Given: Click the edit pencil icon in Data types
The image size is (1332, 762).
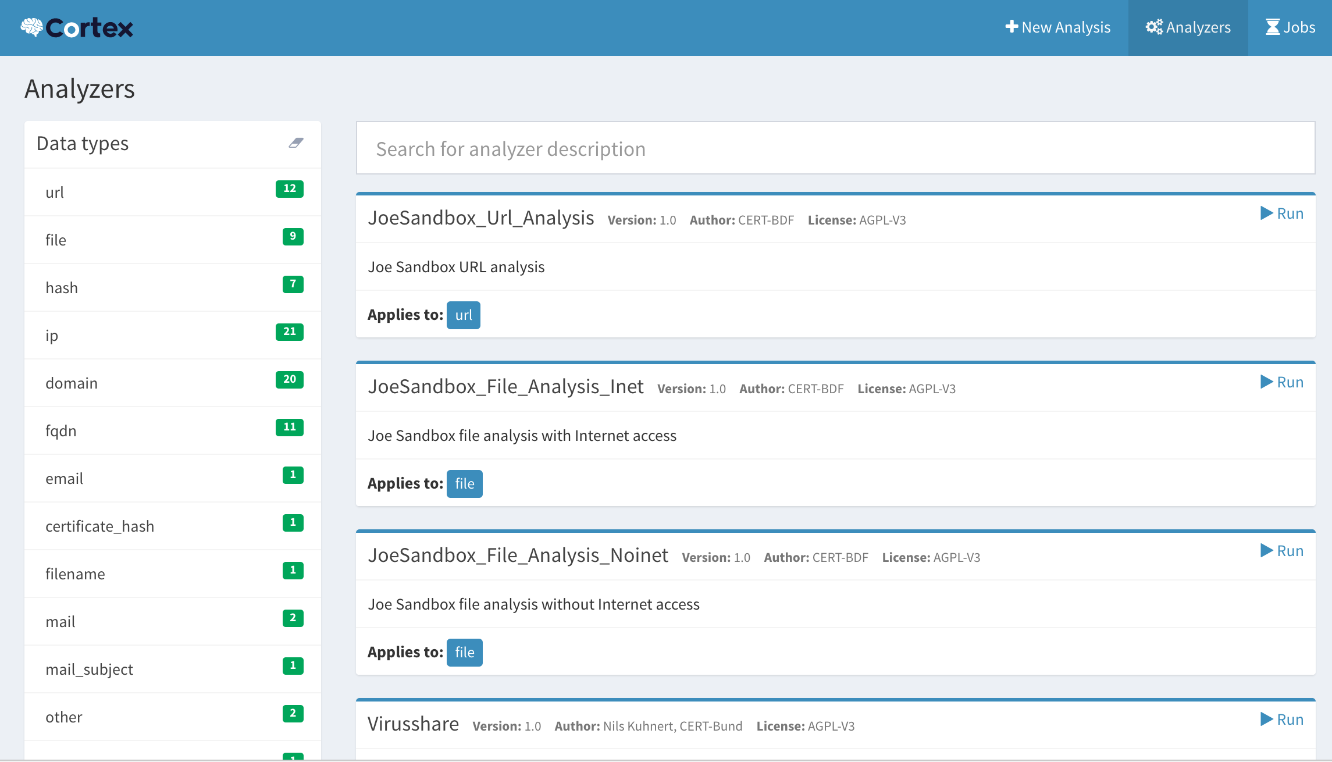Looking at the screenshot, I should (297, 144).
